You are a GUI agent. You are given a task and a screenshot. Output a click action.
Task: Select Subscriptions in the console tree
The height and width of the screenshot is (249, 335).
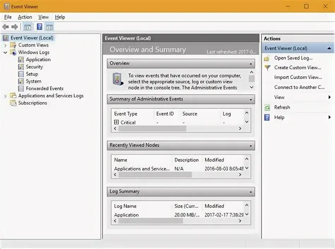(x=33, y=103)
